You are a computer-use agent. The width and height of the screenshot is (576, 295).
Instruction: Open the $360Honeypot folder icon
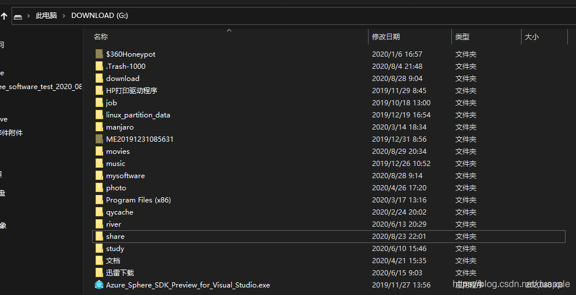(99, 54)
